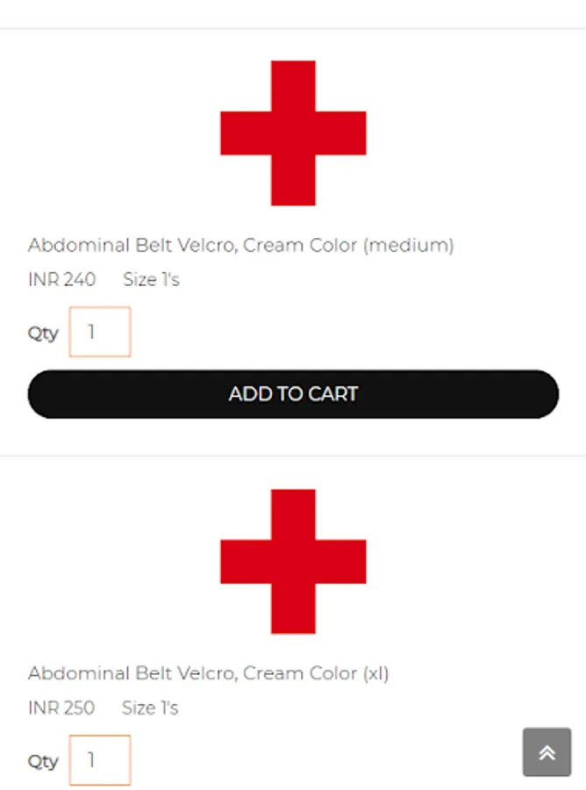Click "Abdominal Belt Velcro" in the medium title
The image size is (586, 790).
coord(130,245)
